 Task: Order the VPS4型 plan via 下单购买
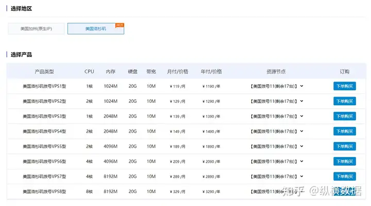coord(345,131)
